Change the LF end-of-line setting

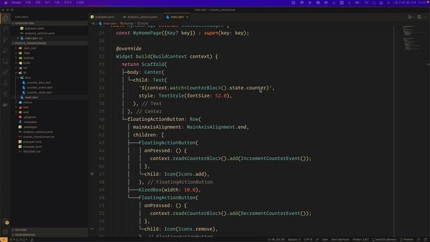(x=317, y=240)
